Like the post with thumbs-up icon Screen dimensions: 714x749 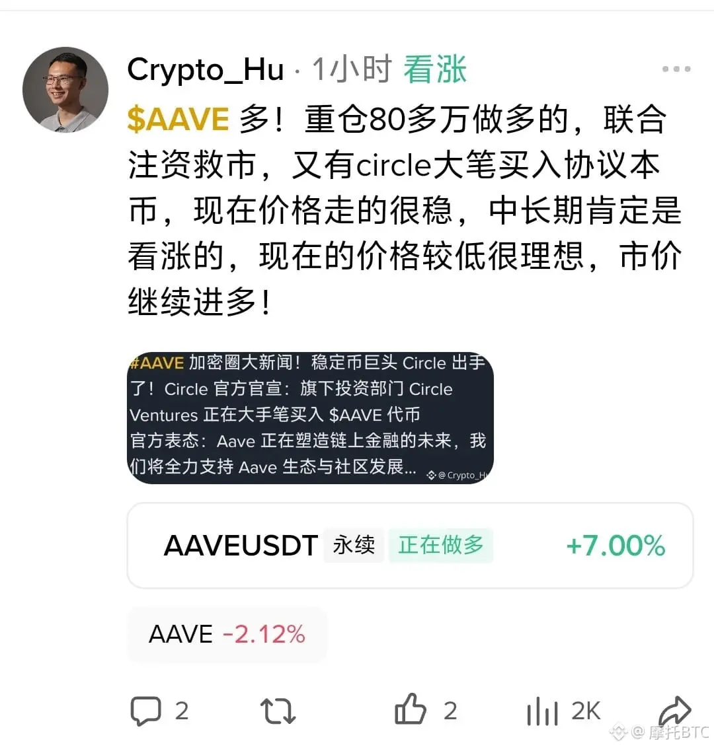click(411, 709)
